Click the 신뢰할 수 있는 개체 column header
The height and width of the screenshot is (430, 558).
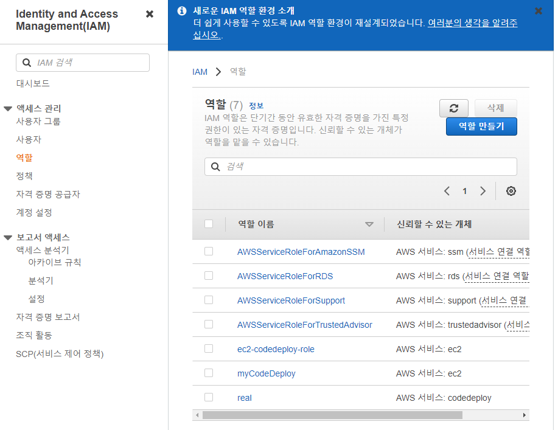click(x=434, y=224)
